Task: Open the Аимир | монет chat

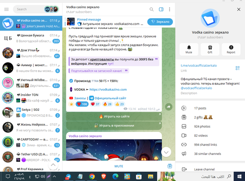Action: 31,68
